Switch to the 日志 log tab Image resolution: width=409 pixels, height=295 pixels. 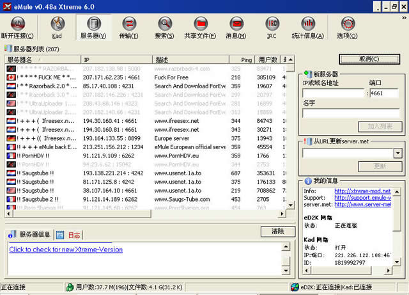(69, 235)
